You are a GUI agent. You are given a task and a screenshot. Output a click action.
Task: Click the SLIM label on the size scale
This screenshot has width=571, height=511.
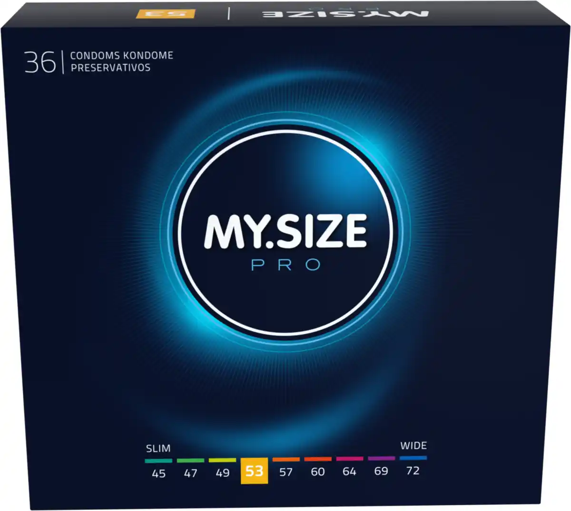pos(158,449)
